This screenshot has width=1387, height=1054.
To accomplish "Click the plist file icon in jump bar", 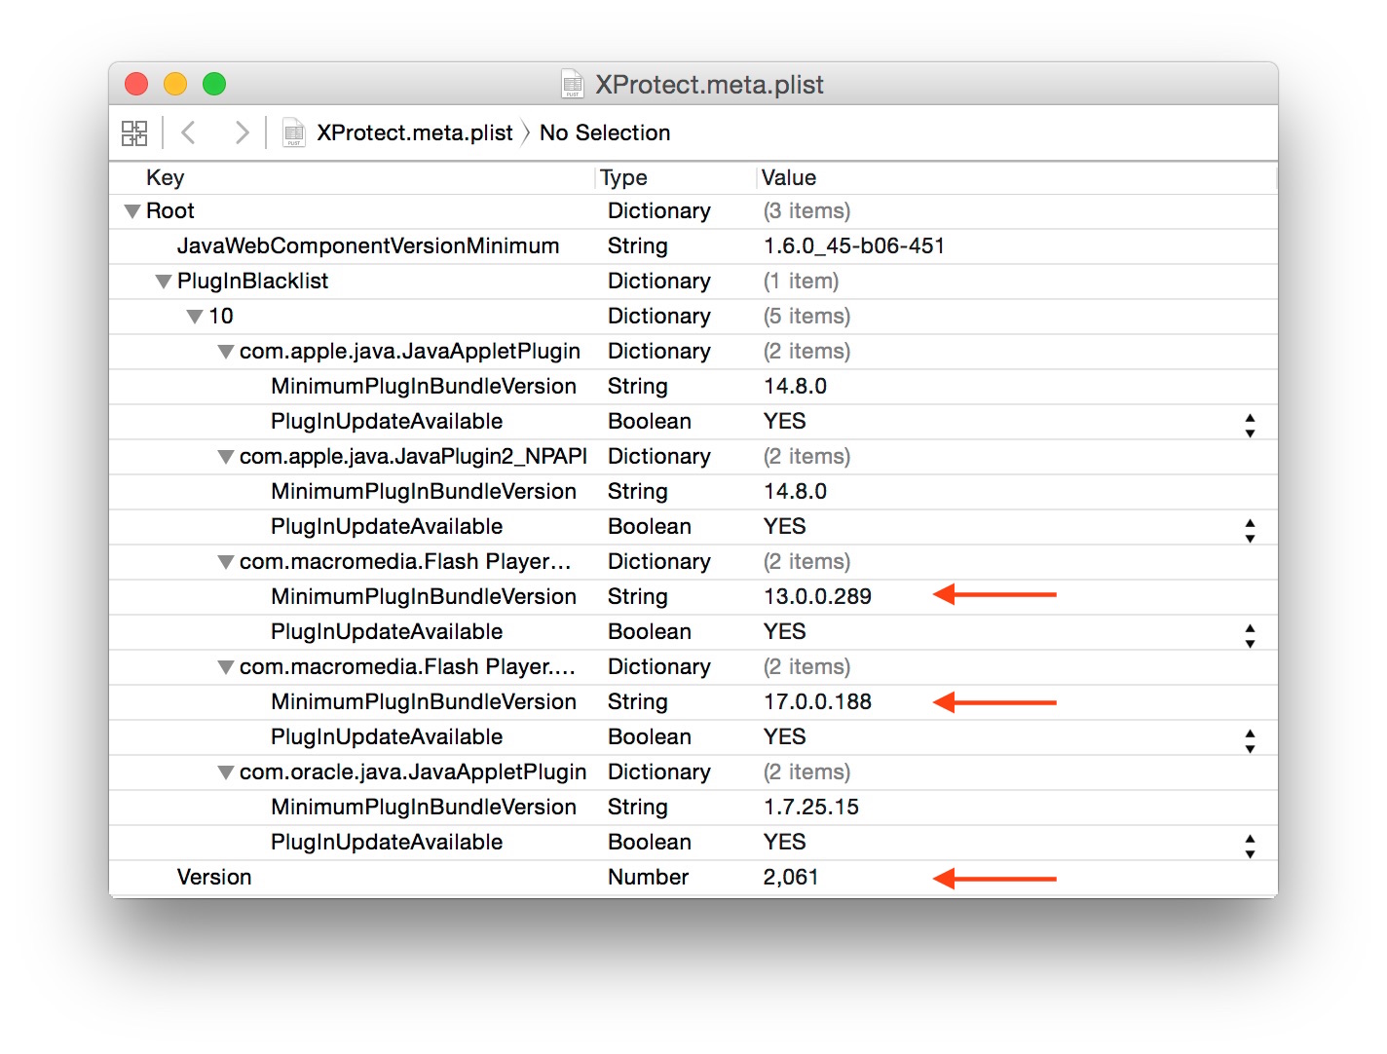I will click(293, 132).
